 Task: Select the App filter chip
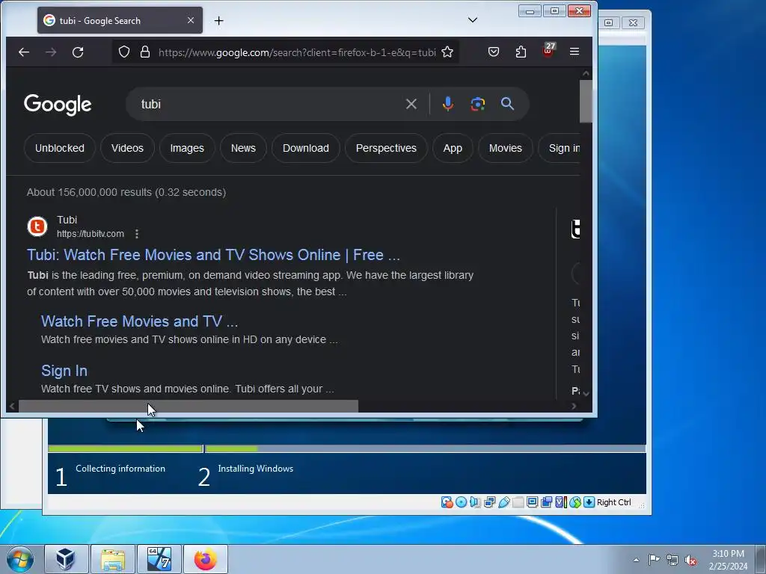pyautogui.click(x=453, y=148)
